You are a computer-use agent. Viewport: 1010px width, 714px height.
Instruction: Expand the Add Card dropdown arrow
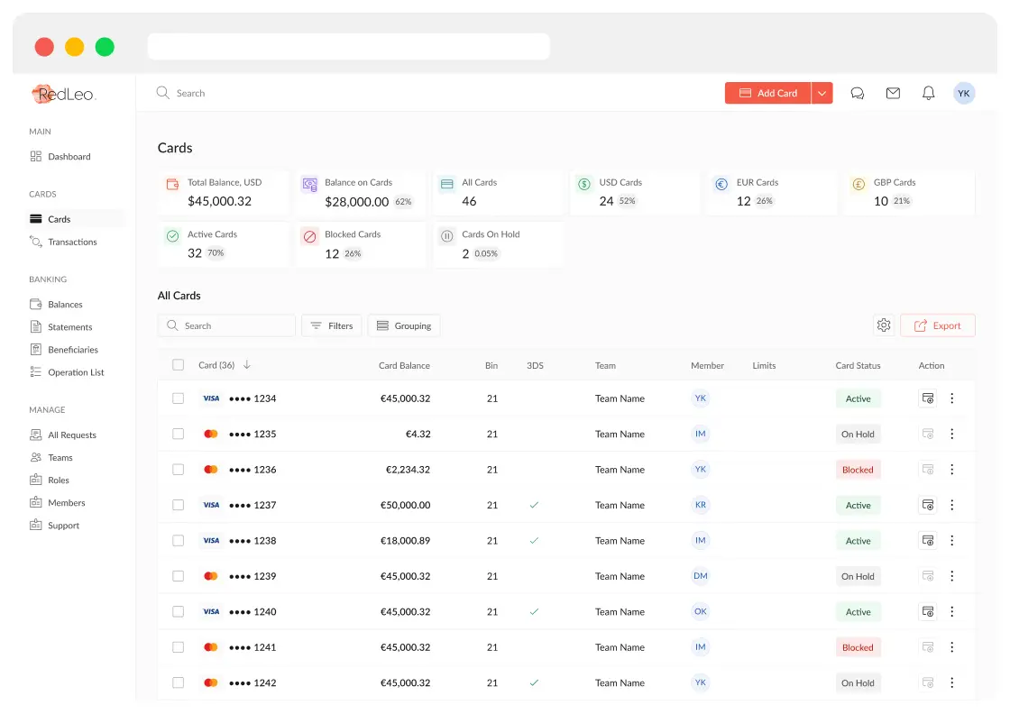tap(822, 94)
